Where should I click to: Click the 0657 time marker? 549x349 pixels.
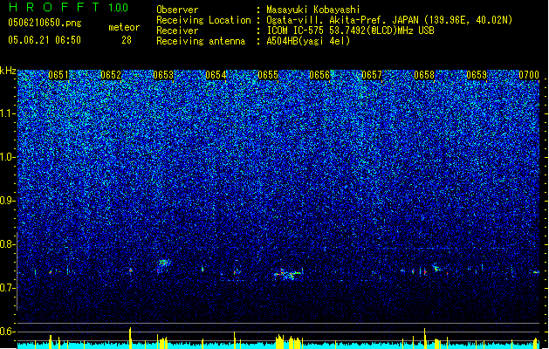coord(372,75)
